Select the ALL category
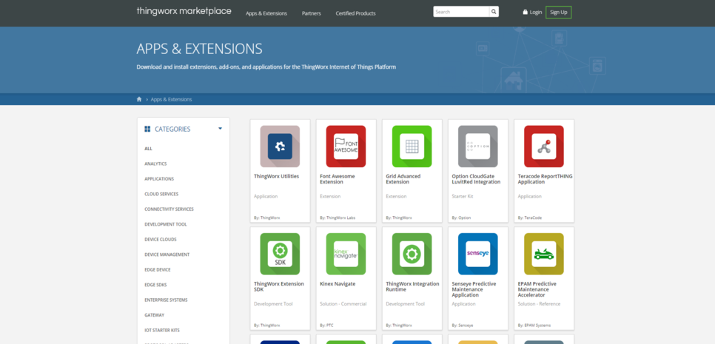Image resolution: width=715 pixels, height=344 pixels. point(149,149)
